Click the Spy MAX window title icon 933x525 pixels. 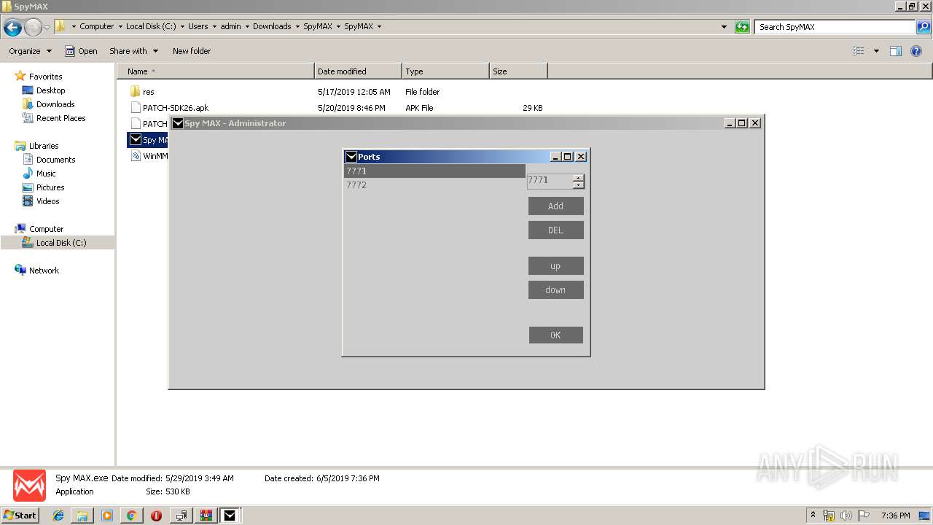pyautogui.click(x=177, y=123)
